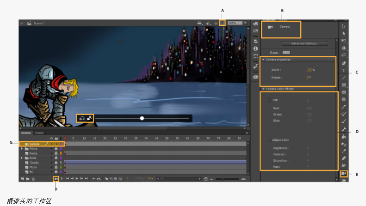The width and height of the screenshot is (366, 206).
Task: Select the Selection arrow tool
Action: coord(344,26)
